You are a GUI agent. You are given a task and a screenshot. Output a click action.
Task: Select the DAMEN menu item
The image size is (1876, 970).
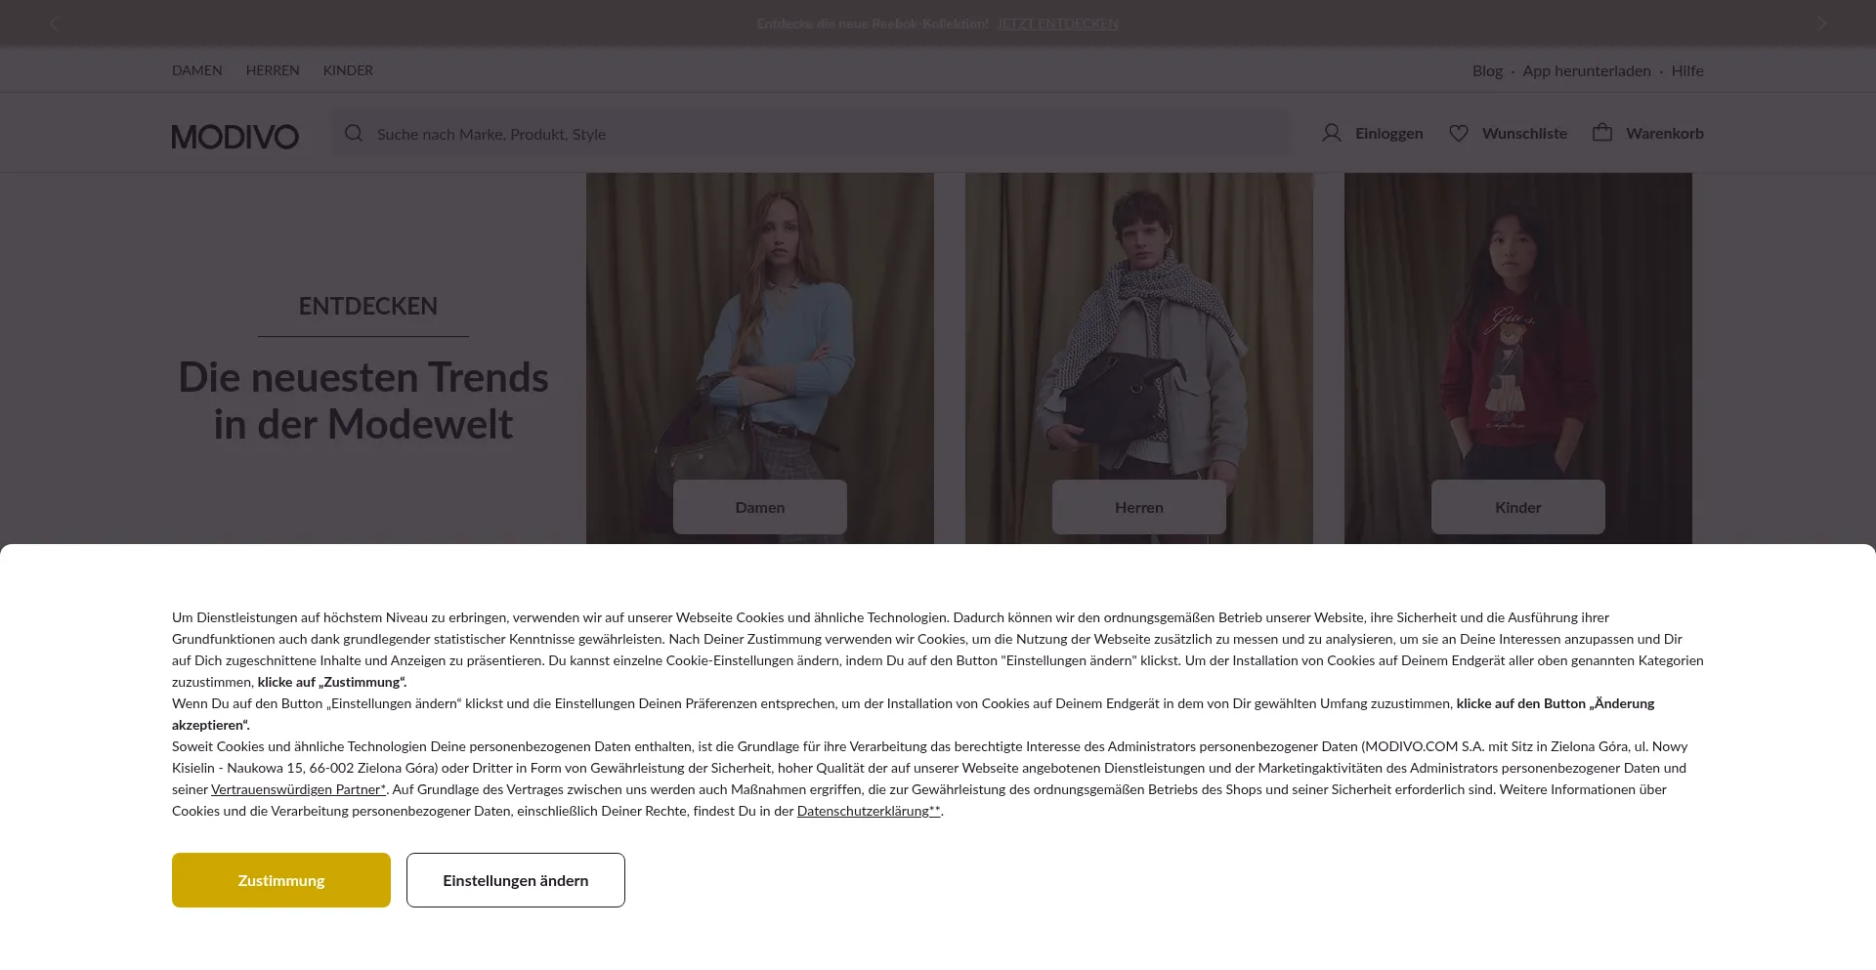197,70
